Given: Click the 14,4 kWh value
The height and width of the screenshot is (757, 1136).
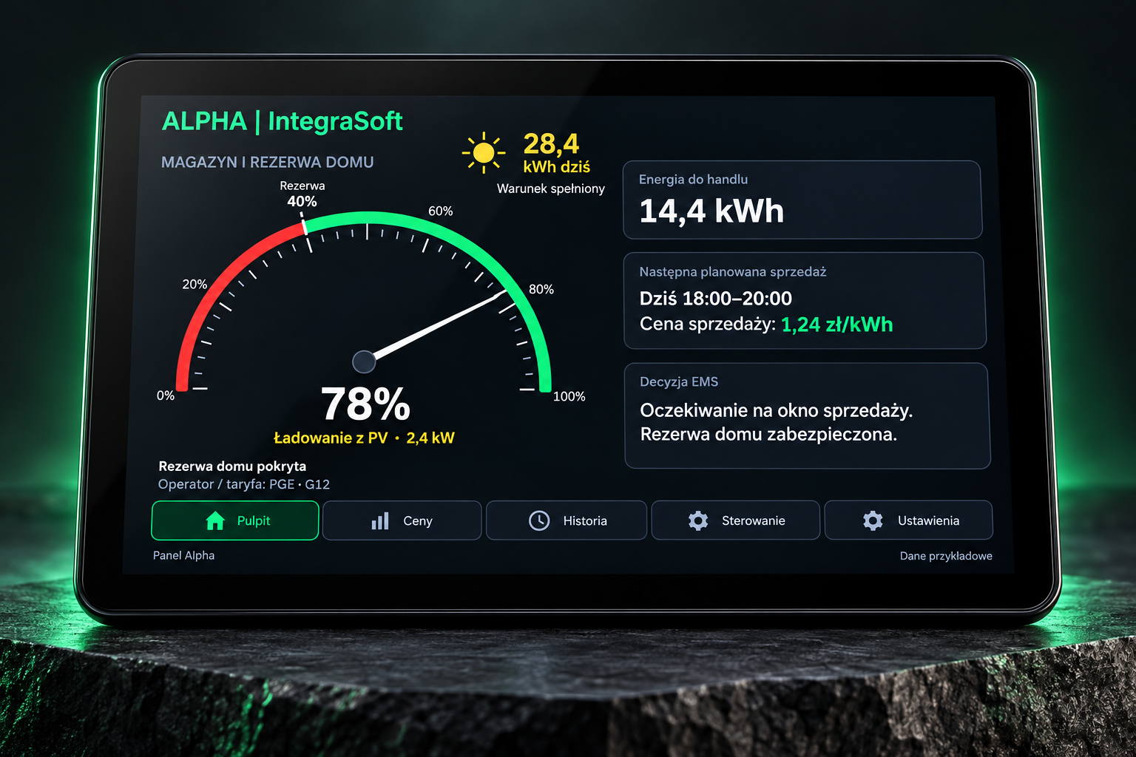Looking at the screenshot, I should coord(711,211).
